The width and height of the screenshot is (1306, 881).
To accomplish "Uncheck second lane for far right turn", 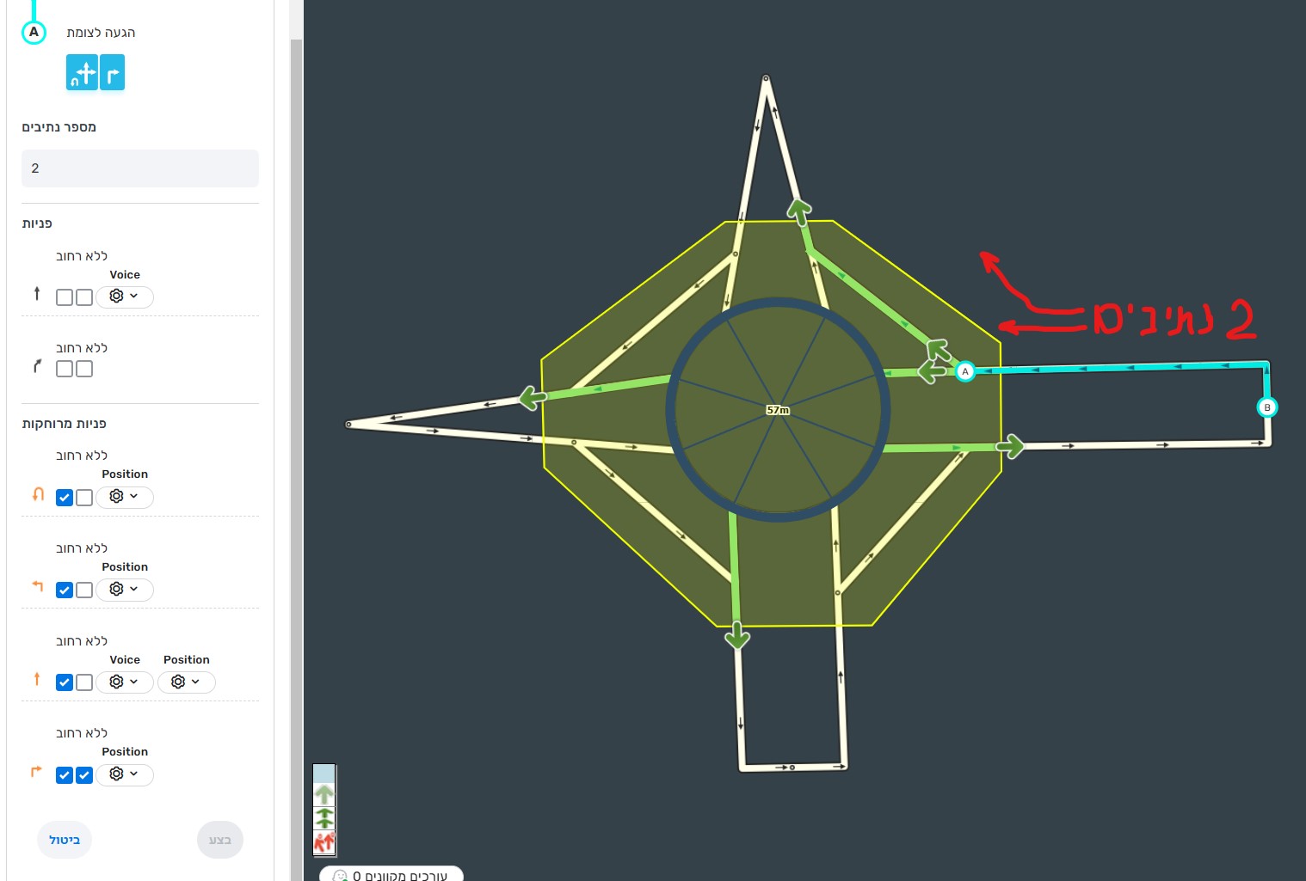I will tap(84, 775).
